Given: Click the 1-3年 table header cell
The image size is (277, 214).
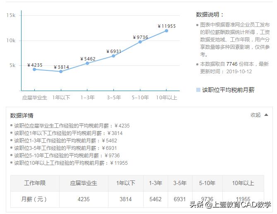Looking at the screenshot, I should point(156,183).
